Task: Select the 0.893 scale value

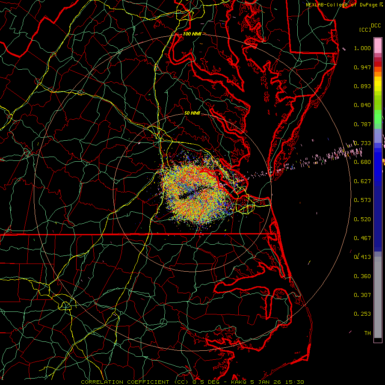Action: coord(362,86)
